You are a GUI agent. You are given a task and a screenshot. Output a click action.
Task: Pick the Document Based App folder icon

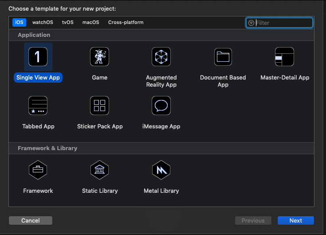[x=223, y=56]
